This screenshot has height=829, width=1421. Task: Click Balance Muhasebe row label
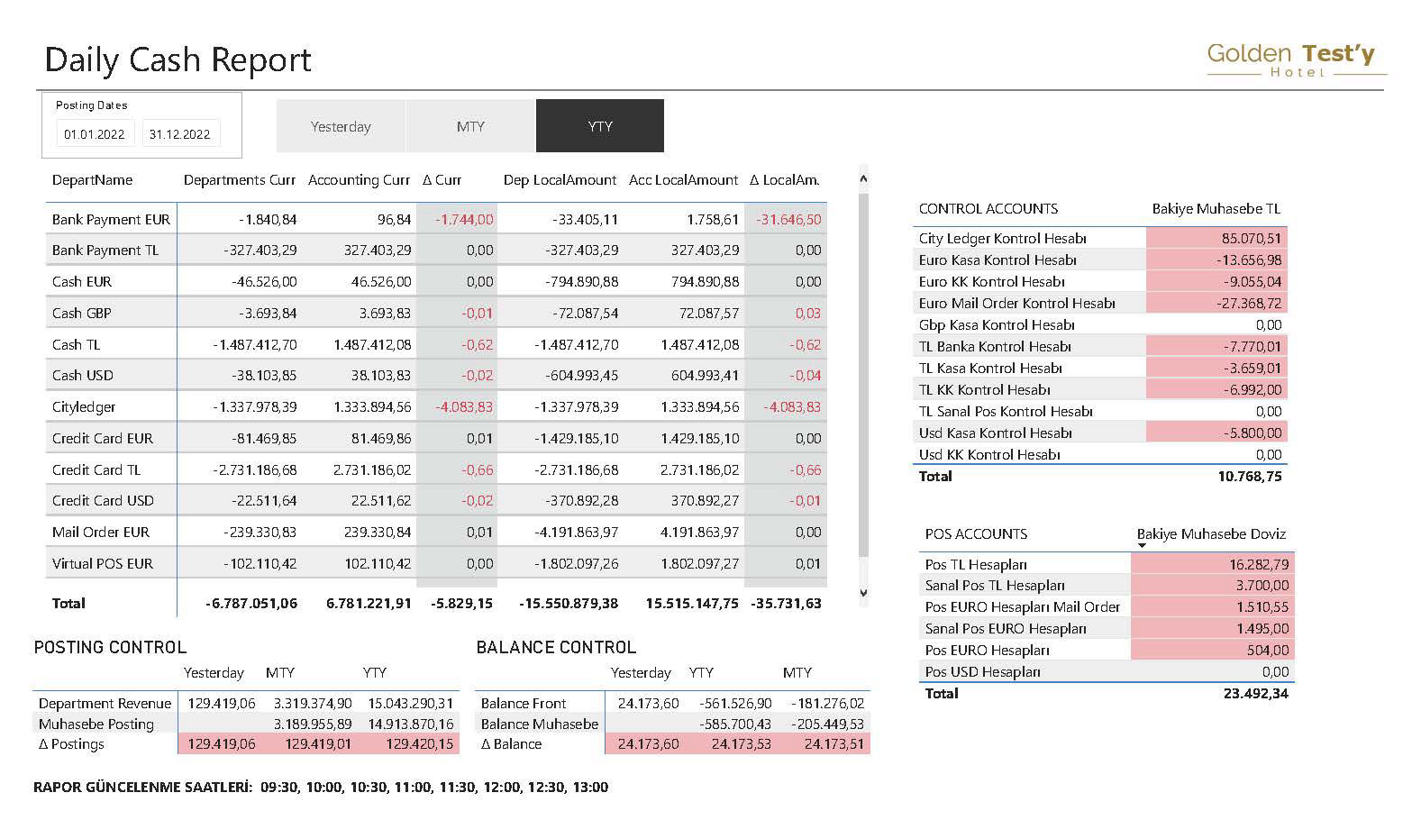pyautogui.click(x=540, y=724)
